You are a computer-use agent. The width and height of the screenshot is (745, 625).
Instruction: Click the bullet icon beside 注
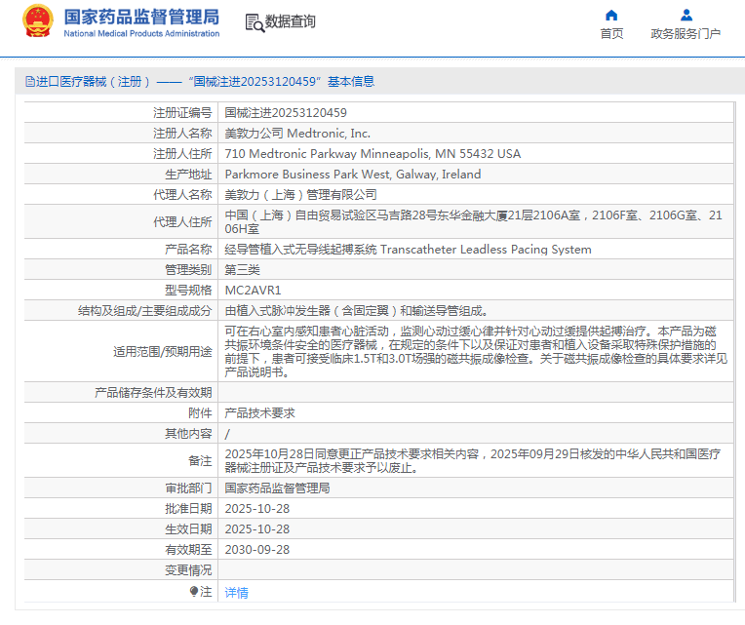pyautogui.click(x=194, y=592)
